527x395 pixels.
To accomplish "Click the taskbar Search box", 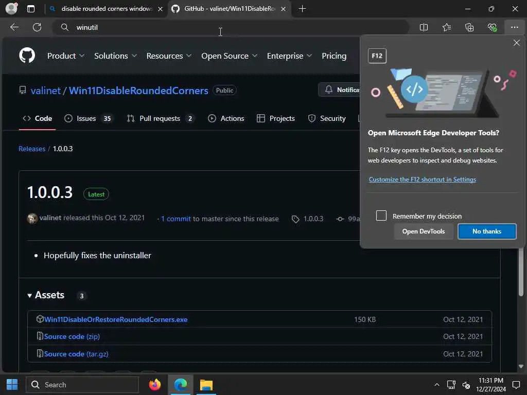I will pyautogui.click(x=82, y=385).
